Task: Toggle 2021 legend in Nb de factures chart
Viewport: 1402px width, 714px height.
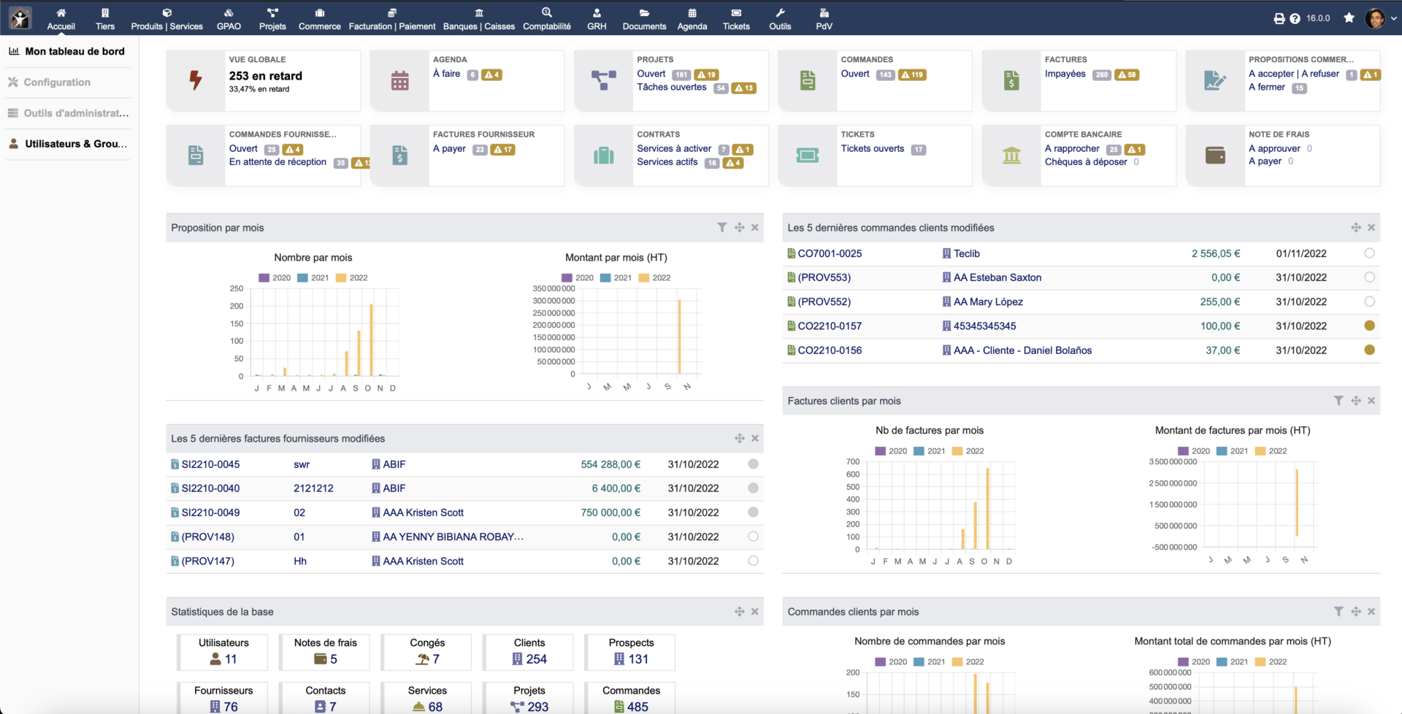Action: [929, 451]
